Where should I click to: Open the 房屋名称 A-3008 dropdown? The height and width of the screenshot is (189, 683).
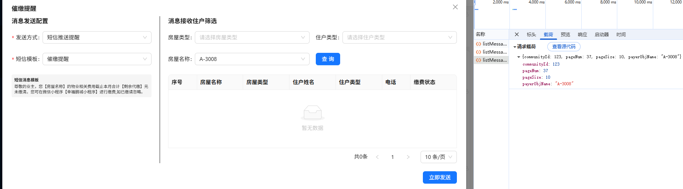(252, 59)
